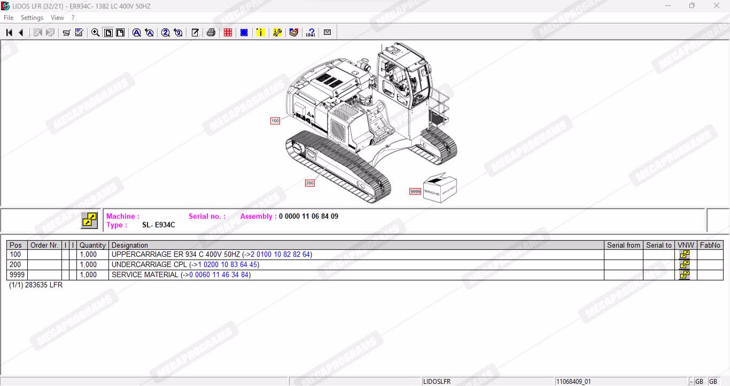
Task: Click the service material box thumbnail
Action: point(440,187)
